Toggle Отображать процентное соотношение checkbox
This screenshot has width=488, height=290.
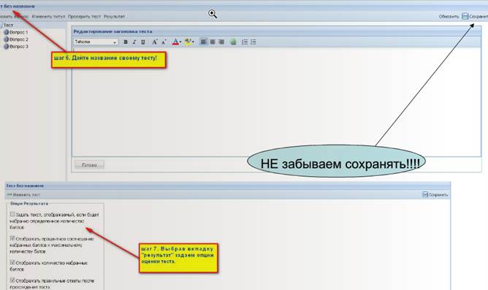point(12,238)
